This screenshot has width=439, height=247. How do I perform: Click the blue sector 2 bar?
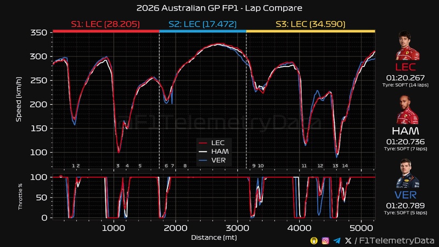click(x=202, y=31)
